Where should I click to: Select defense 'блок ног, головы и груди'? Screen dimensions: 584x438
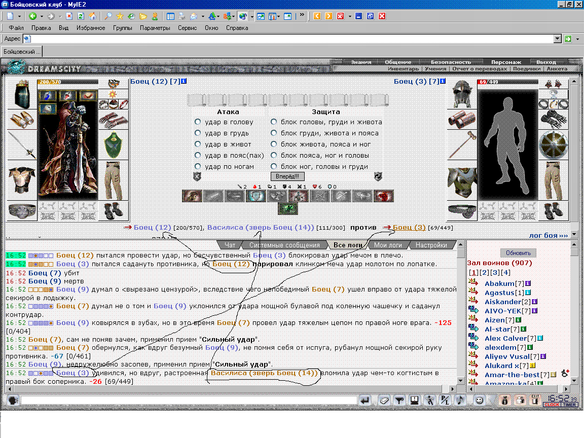(x=274, y=166)
